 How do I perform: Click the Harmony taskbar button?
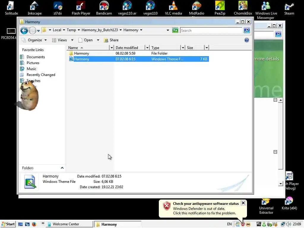[118, 224]
